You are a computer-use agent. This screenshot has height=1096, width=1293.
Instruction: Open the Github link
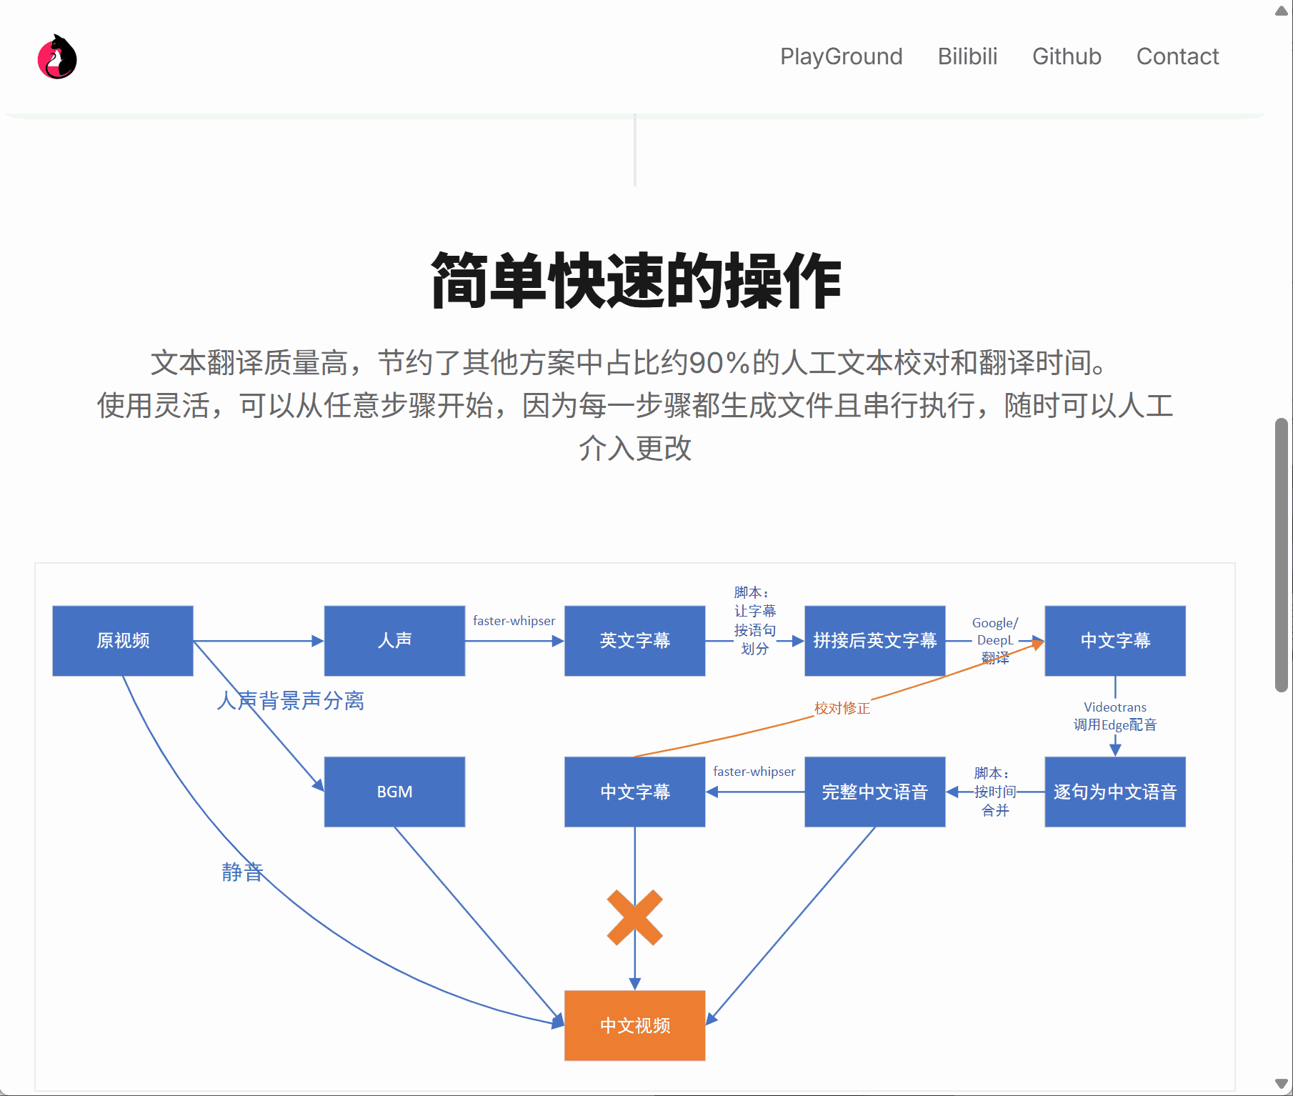coord(1067,56)
